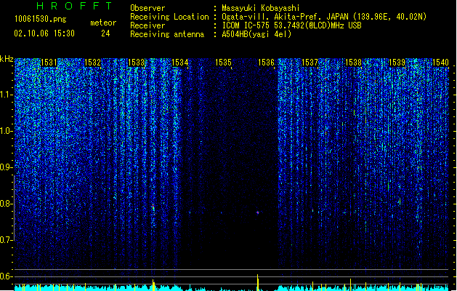The height and width of the screenshot is (291, 457).
Task: Click the 1534 time marker
Action: coord(180,63)
